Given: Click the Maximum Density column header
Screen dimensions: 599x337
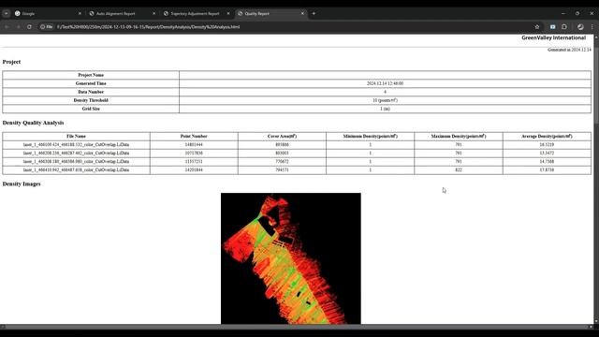Looking at the screenshot, I should tap(459, 136).
